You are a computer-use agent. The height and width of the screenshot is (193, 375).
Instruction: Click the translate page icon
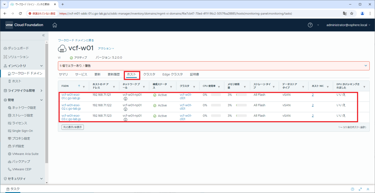pyautogui.click(x=345, y=13)
